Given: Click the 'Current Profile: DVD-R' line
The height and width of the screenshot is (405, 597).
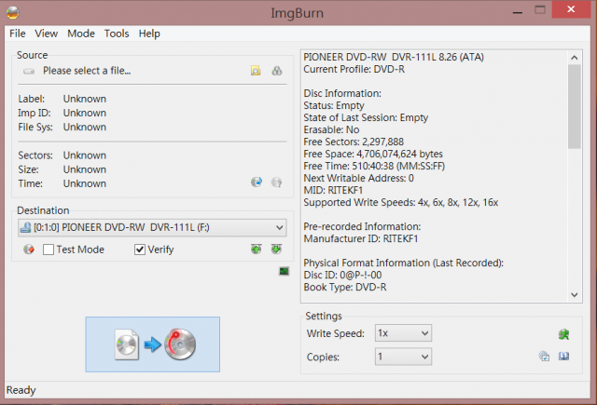Looking at the screenshot, I should click(x=354, y=69).
